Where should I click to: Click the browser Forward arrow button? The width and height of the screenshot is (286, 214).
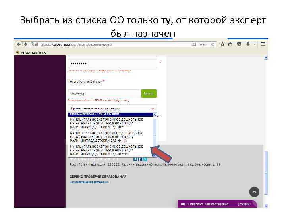click(25, 44)
